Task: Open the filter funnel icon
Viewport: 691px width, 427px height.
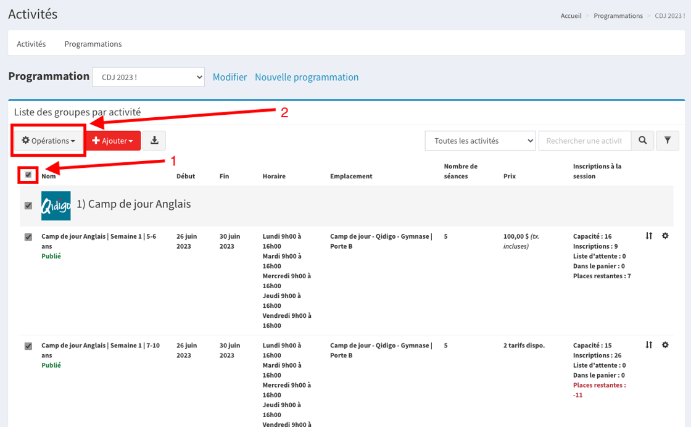Action: 668,141
